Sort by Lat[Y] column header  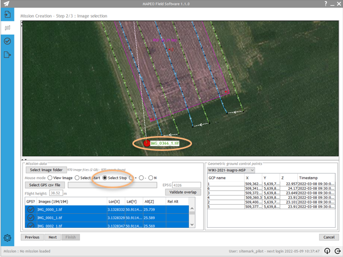[134, 202]
